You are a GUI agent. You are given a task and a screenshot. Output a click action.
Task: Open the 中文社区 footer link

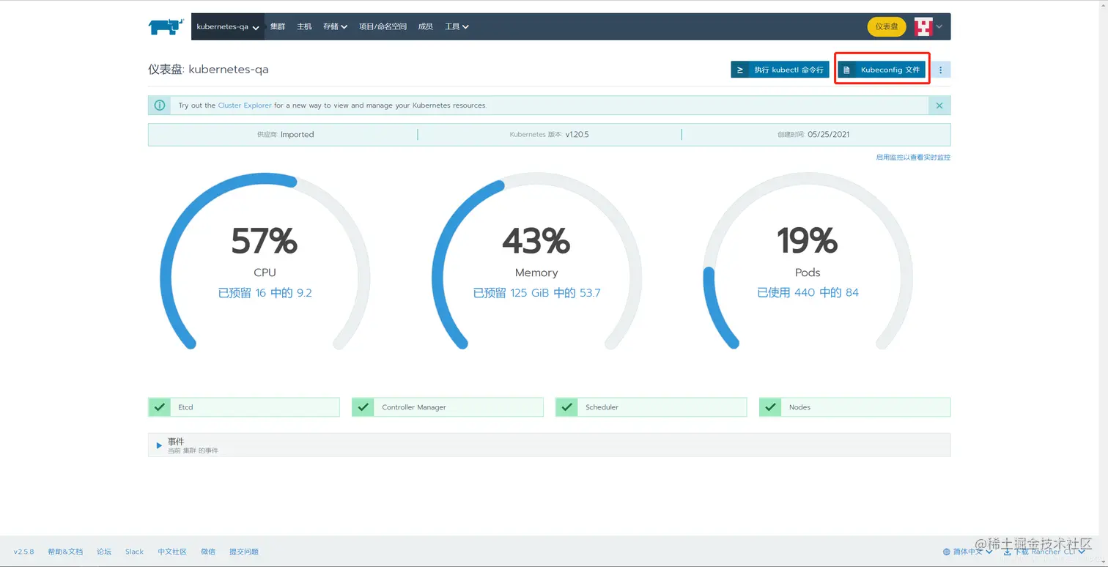click(x=172, y=552)
